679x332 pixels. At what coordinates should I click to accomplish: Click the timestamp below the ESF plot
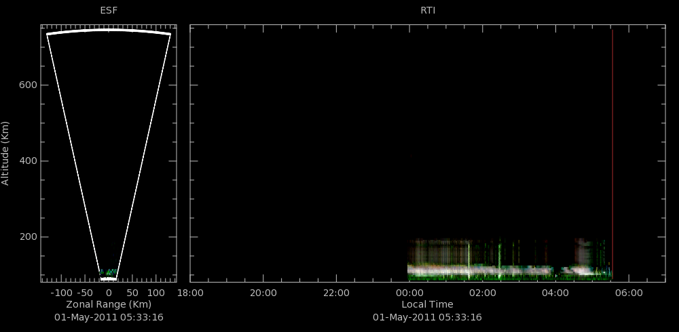pos(109,317)
